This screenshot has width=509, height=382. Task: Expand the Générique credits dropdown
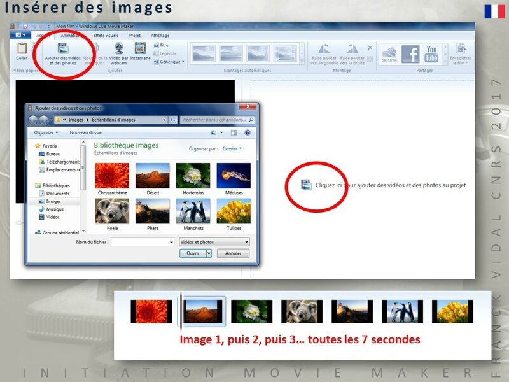(171, 62)
